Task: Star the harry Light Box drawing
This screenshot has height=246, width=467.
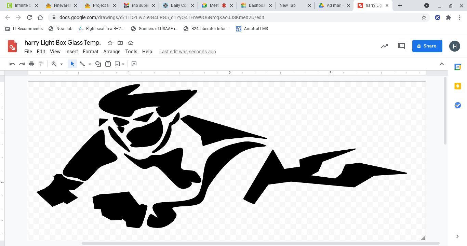Action: (110, 43)
